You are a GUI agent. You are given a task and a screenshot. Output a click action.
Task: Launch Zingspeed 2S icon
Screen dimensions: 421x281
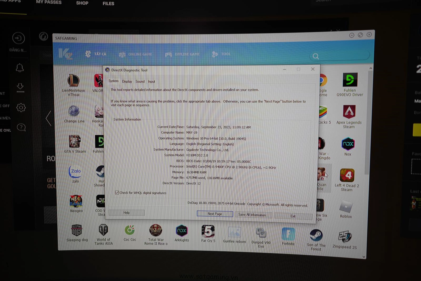[x=345, y=237]
